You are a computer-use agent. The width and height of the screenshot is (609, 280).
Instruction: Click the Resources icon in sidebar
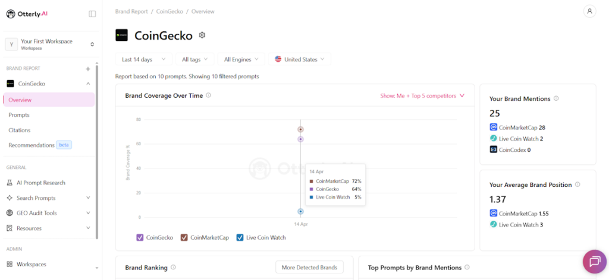pyautogui.click(x=10, y=228)
